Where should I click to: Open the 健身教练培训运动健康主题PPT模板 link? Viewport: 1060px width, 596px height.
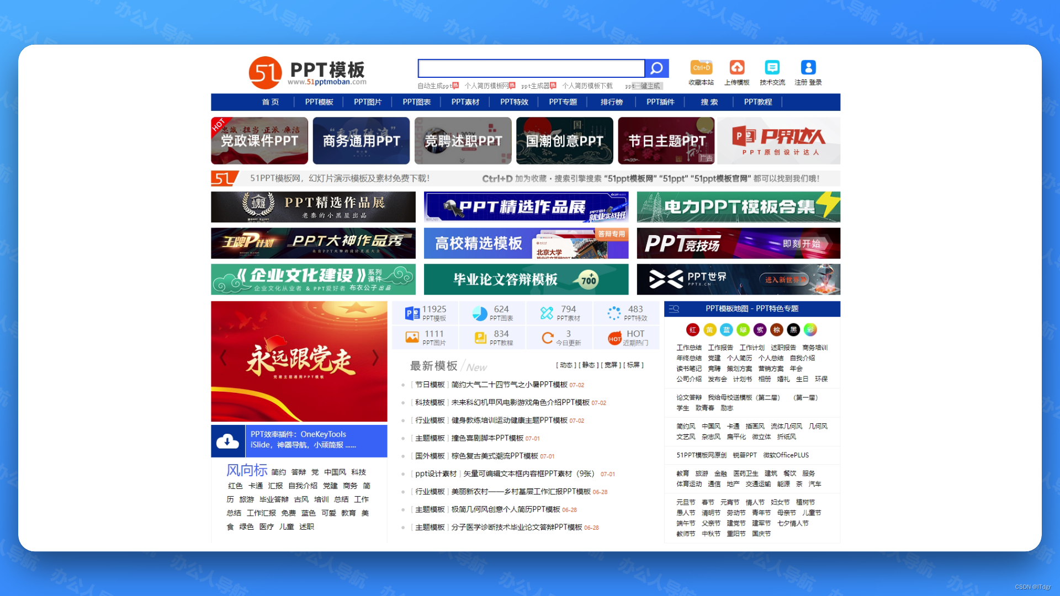point(509,421)
